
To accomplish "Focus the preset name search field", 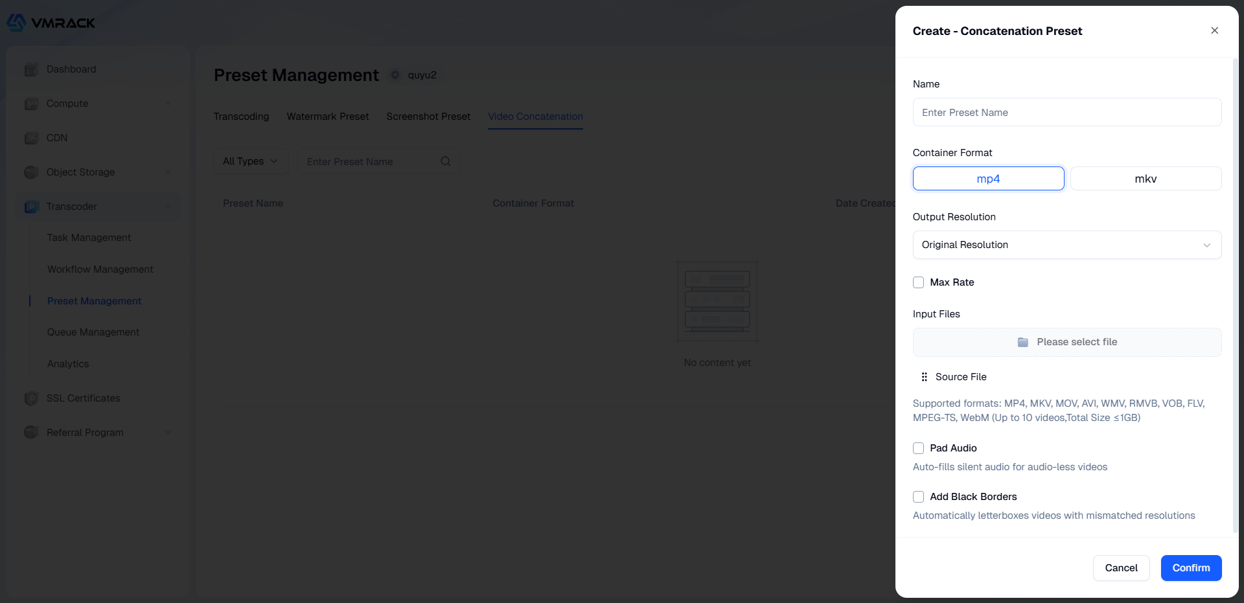I will click(x=378, y=161).
